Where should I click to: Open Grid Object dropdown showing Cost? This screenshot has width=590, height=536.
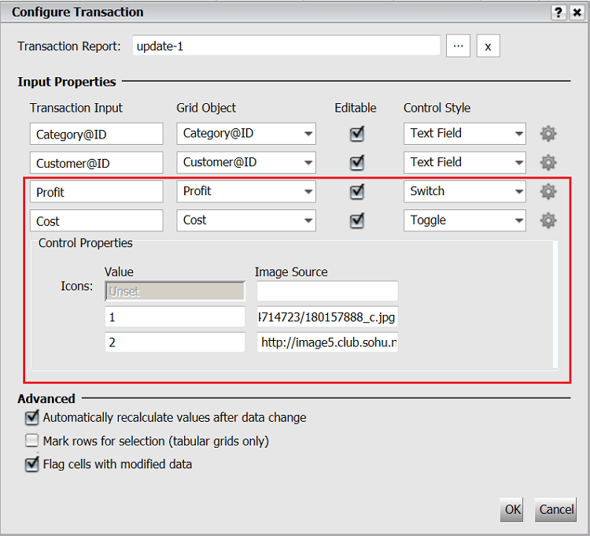point(246,220)
